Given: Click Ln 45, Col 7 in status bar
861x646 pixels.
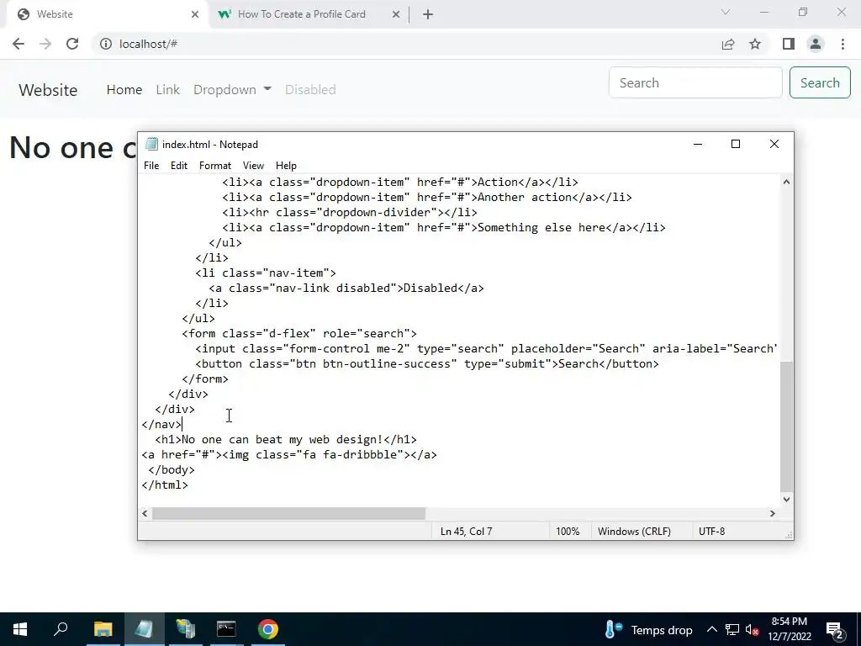Looking at the screenshot, I should (466, 532).
